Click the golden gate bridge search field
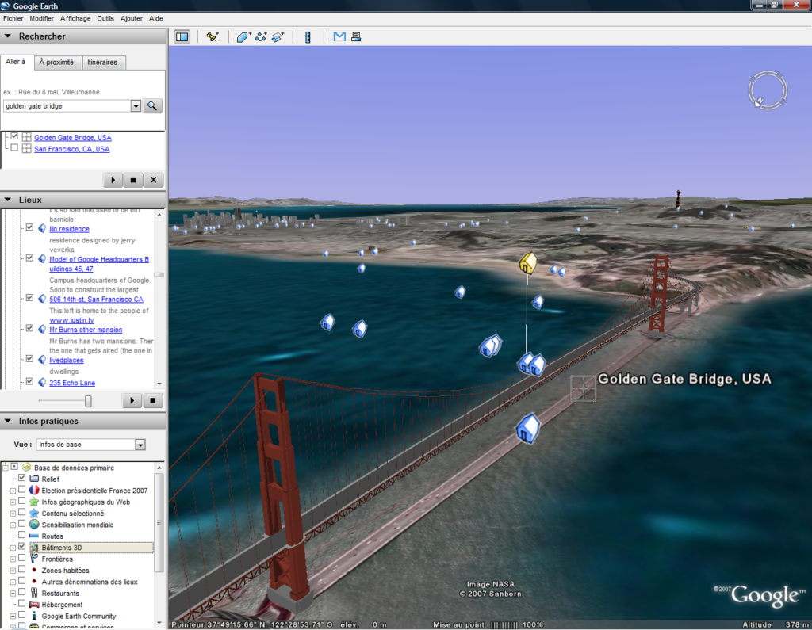 67,106
